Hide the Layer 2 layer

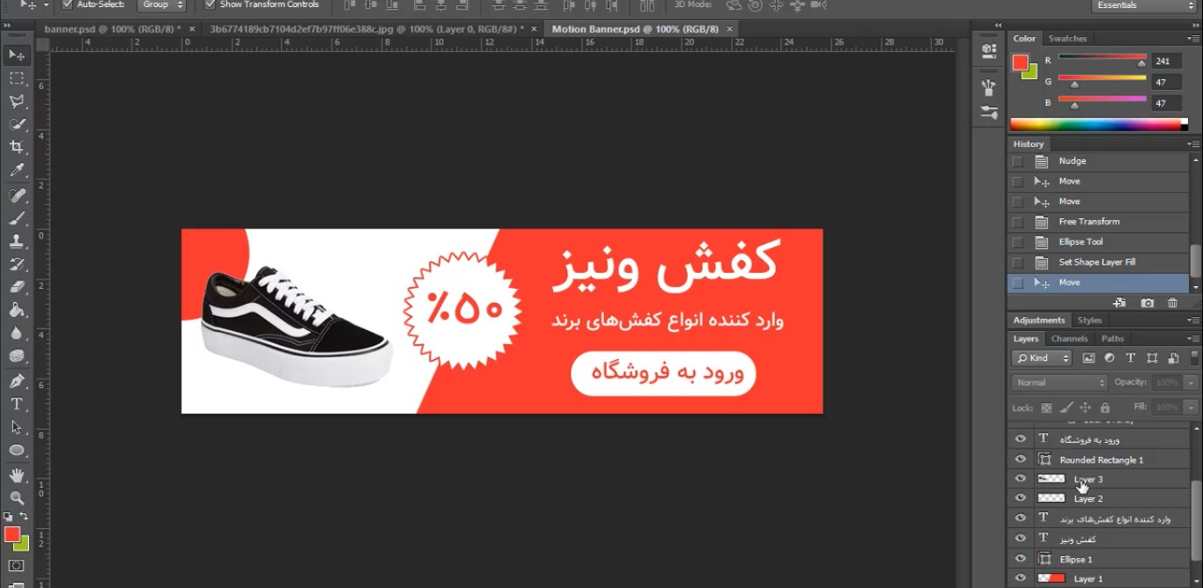1021,498
